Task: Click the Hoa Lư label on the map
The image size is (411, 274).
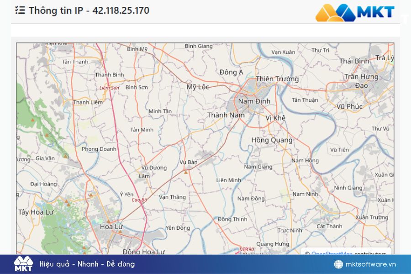Action: click(x=111, y=226)
